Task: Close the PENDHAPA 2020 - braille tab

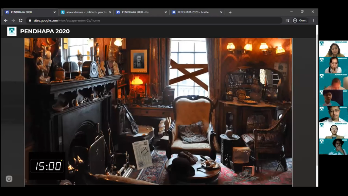Action: (x=221, y=12)
